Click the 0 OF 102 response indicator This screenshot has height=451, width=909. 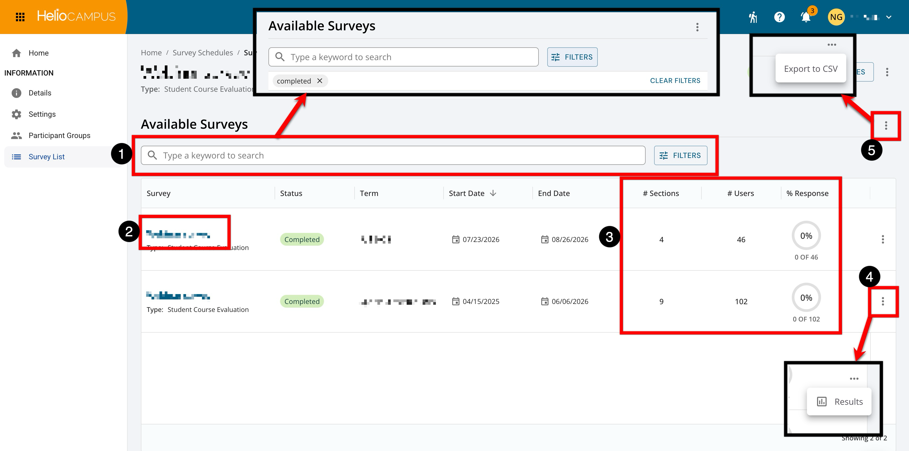click(806, 303)
